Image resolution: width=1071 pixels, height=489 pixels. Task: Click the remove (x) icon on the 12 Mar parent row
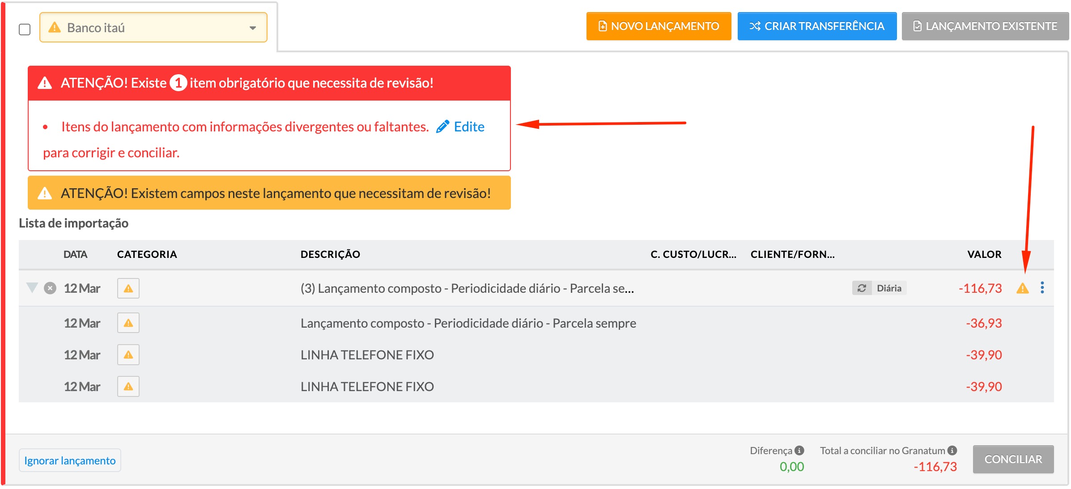tap(50, 288)
